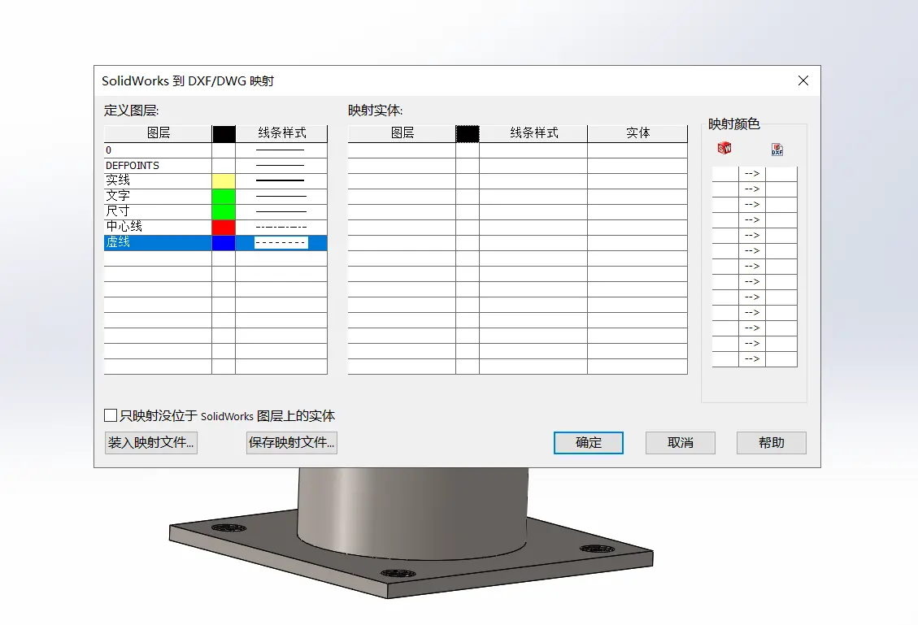Pick the red color swatch of 中心线

point(224,227)
